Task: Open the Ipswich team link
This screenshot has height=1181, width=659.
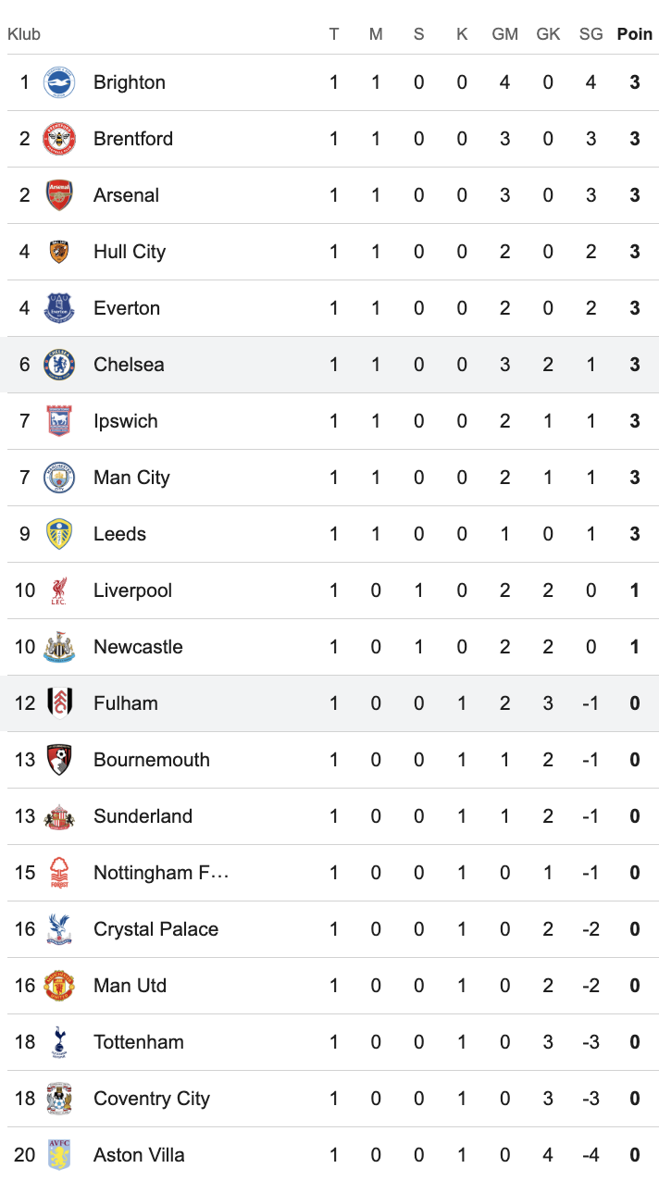Action: click(126, 421)
